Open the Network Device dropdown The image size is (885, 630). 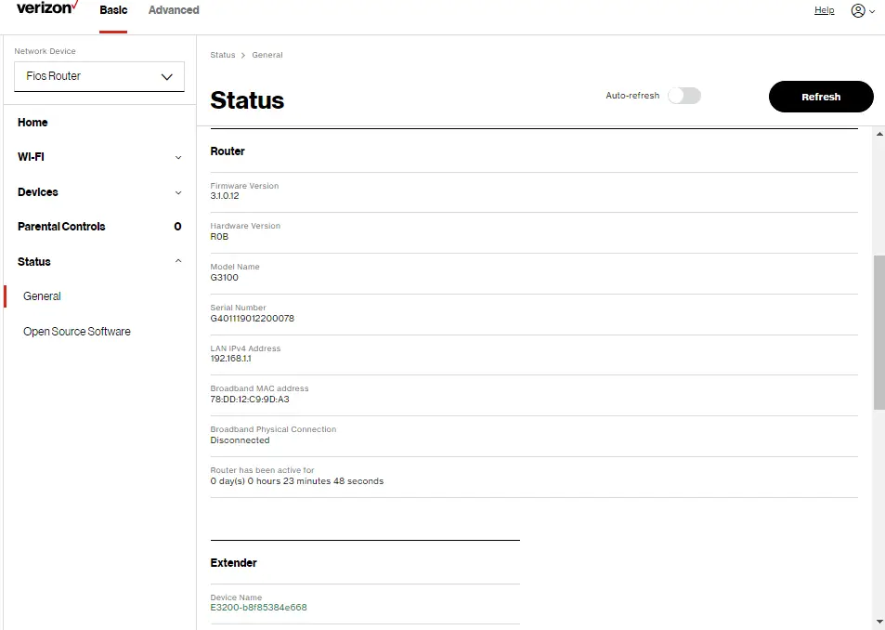[x=98, y=77]
